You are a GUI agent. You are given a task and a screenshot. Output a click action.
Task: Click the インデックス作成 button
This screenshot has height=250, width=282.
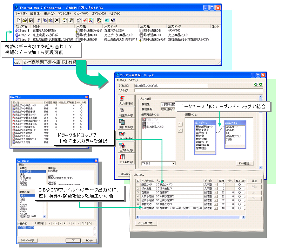coord(146,223)
